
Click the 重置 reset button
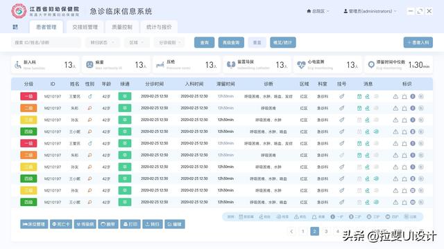tap(257, 43)
